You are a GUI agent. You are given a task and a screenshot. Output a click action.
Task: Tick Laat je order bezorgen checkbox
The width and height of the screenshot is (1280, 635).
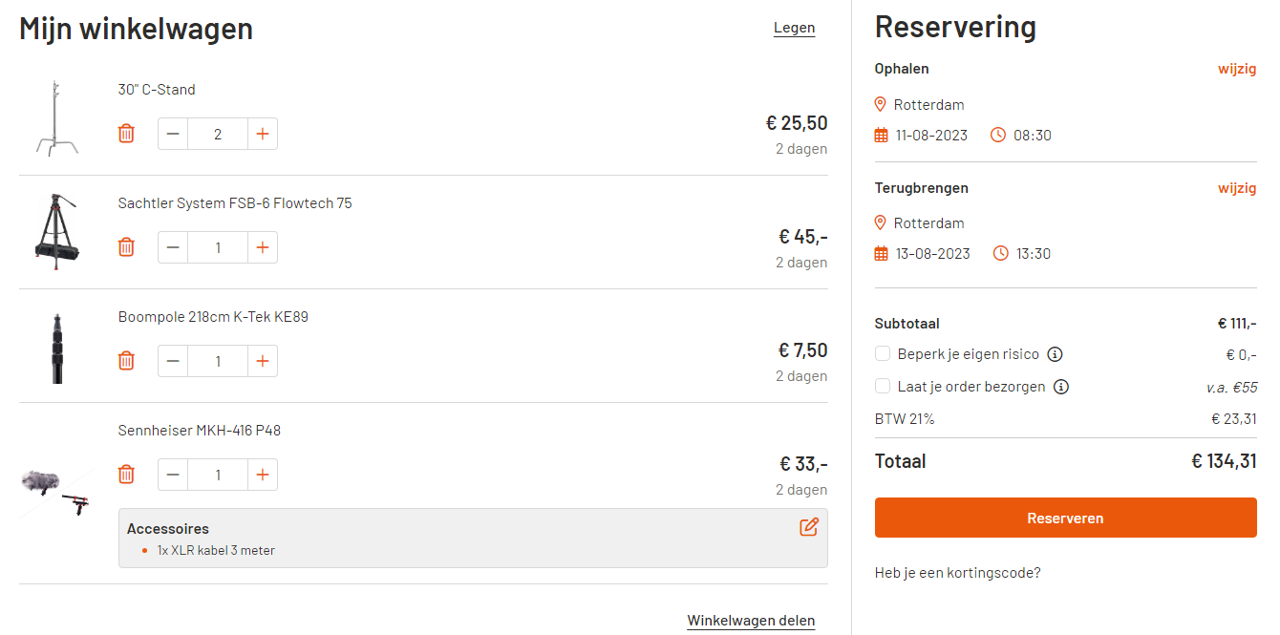pos(883,387)
